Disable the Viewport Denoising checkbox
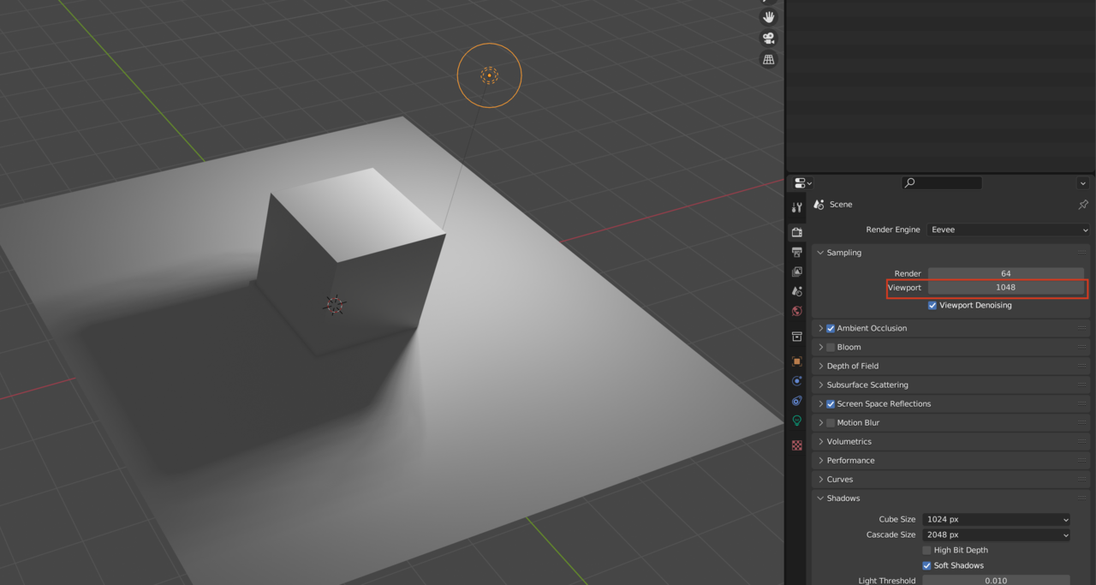This screenshot has width=1096, height=585. pyautogui.click(x=932, y=306)
